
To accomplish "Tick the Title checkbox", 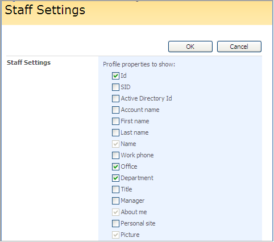I will point(115,190).
